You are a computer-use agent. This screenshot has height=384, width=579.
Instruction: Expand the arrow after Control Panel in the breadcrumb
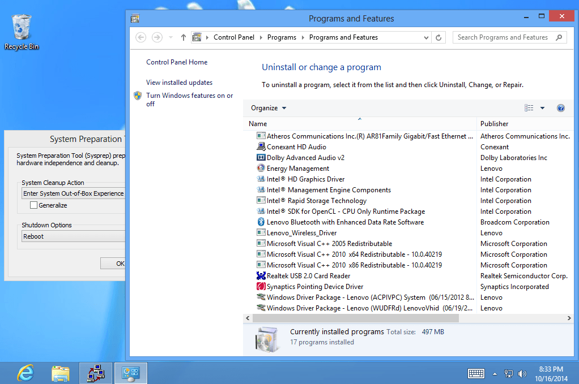tap(261, 37)
